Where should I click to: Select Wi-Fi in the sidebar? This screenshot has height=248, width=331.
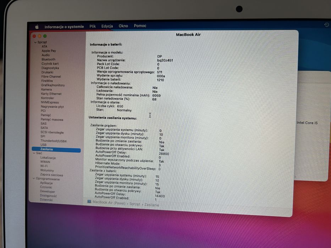coord(44,166)
